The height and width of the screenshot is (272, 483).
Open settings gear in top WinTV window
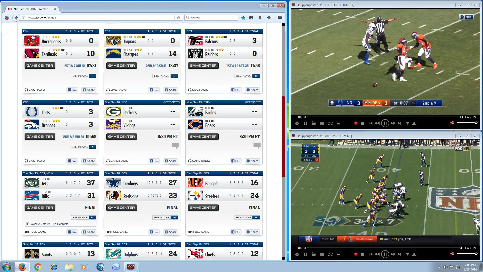pos(297,123)
